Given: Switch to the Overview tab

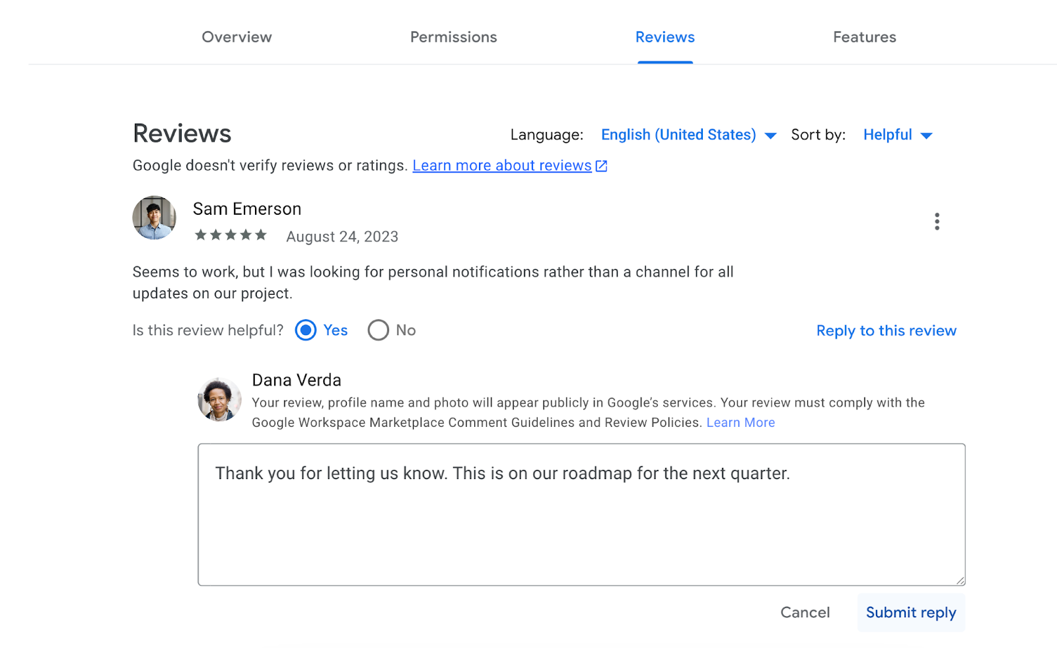Looking at the screenshot, I should coord(237,37).
